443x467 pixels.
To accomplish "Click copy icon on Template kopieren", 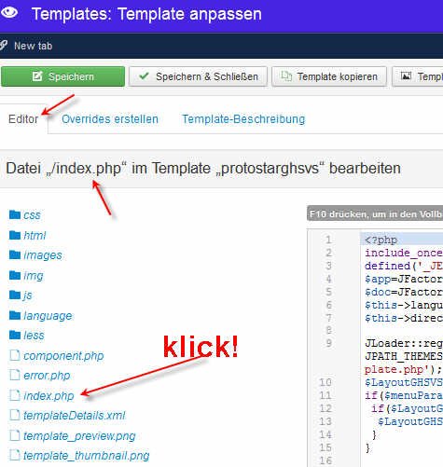I will tap(286, 76).
